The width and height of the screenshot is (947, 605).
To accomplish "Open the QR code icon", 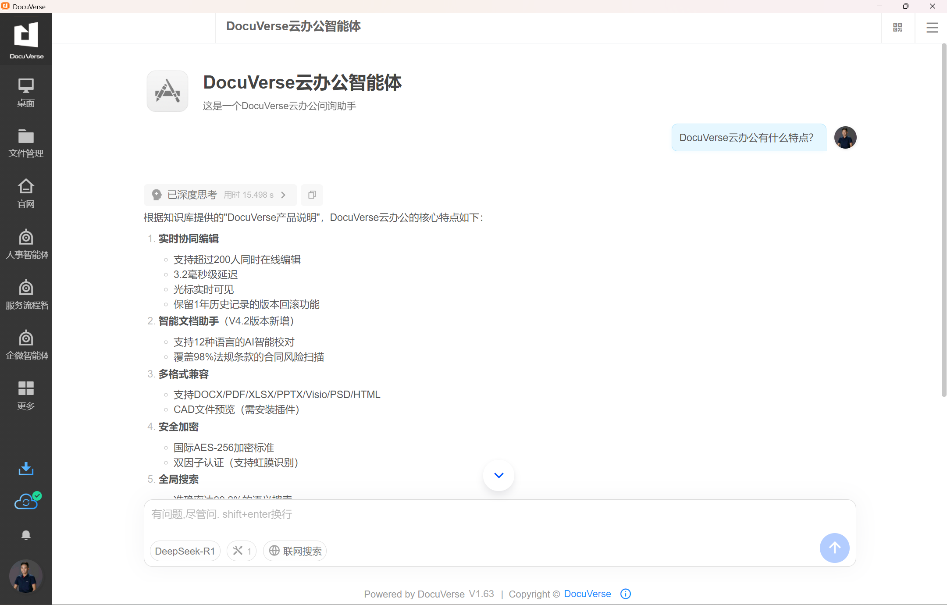I will pos(897,28).
